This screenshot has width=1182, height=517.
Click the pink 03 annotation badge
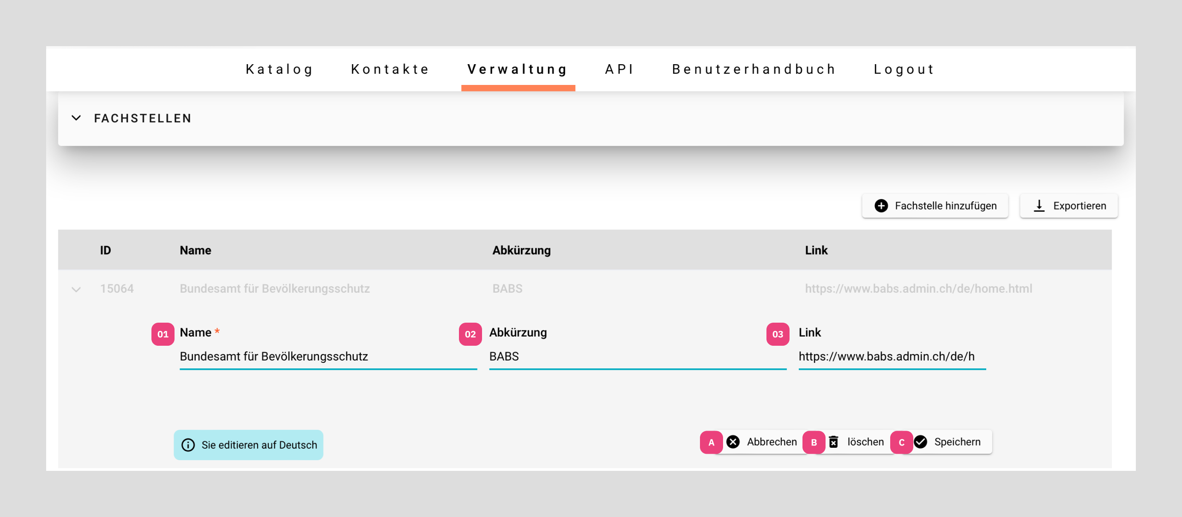[x=778, y=334]
